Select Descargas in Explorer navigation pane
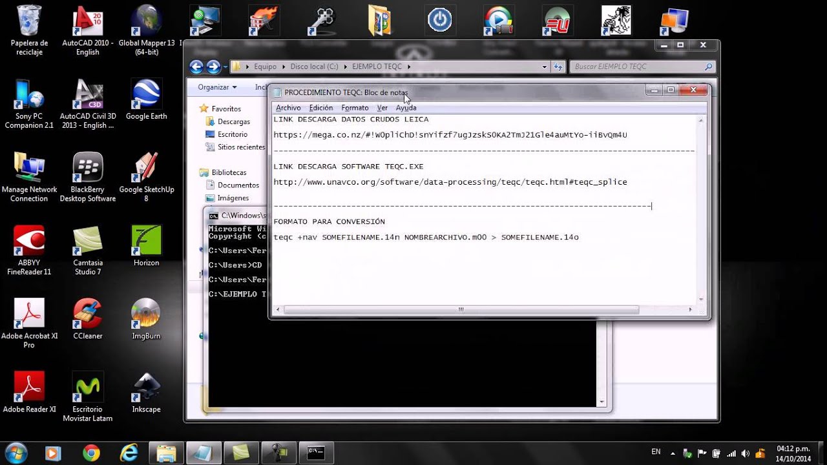Viewport: 827px width, 465px height. pyautogui.click(x=233, y=121)
